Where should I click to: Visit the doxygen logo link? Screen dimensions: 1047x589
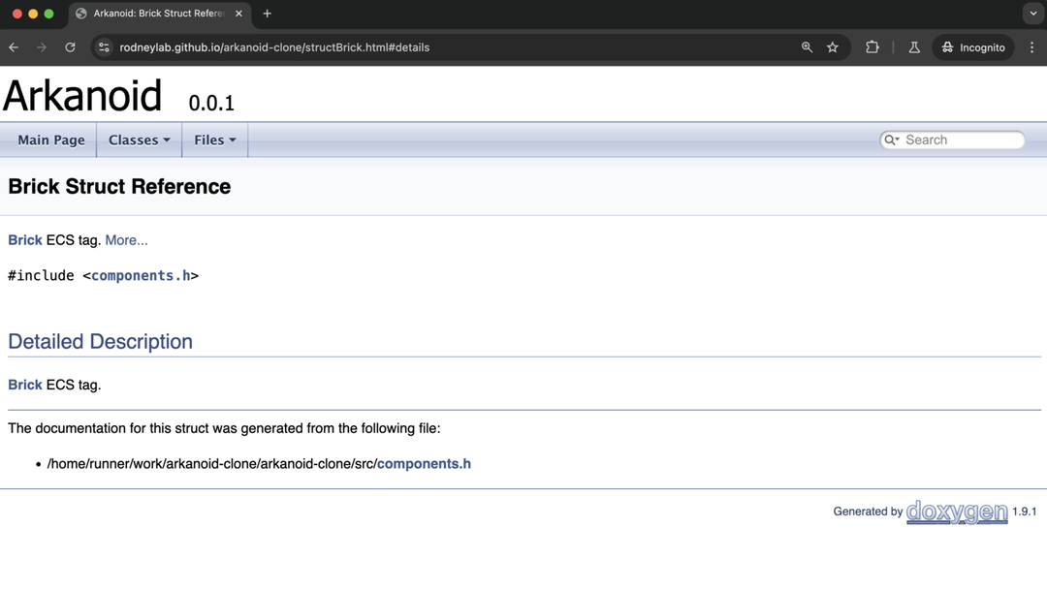point(957,511)
